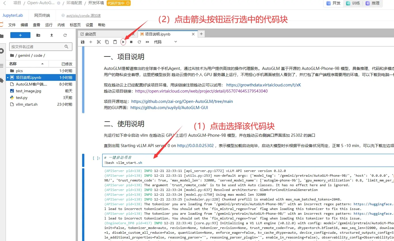Select 项目说明.ipynb in the file list
The height and width of the screenshot is (241, 394).
41,77
